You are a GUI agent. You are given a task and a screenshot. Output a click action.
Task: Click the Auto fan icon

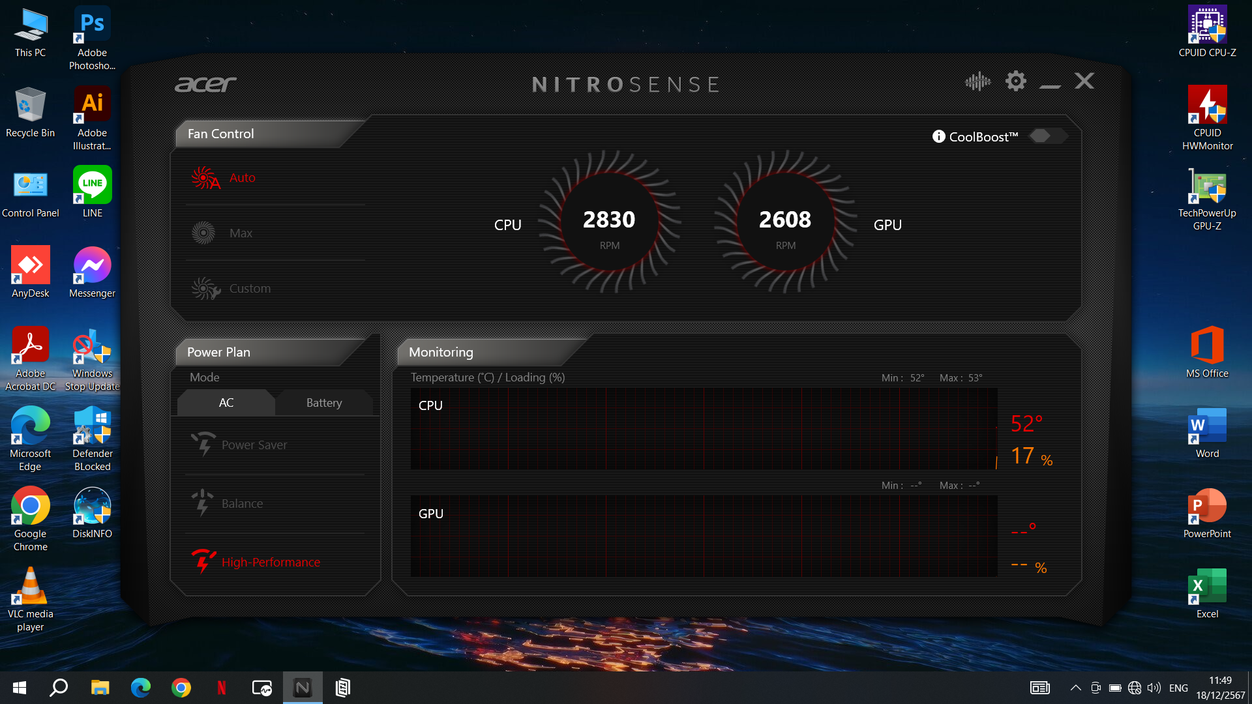point(205,177)
